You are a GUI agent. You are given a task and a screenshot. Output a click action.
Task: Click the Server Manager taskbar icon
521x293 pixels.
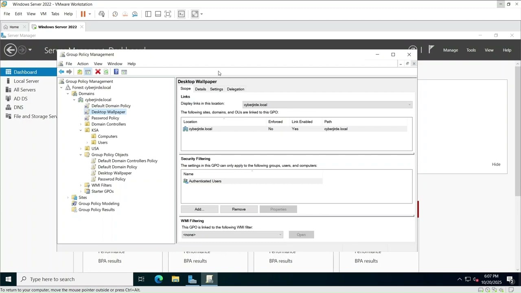(x=193, y=279)
